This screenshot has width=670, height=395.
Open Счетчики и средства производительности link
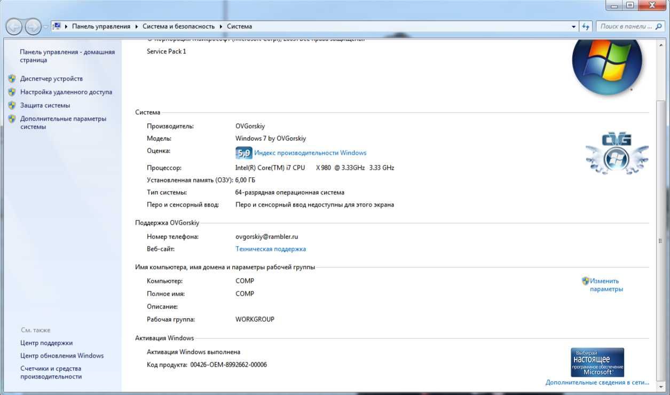(x=51, y=373)
